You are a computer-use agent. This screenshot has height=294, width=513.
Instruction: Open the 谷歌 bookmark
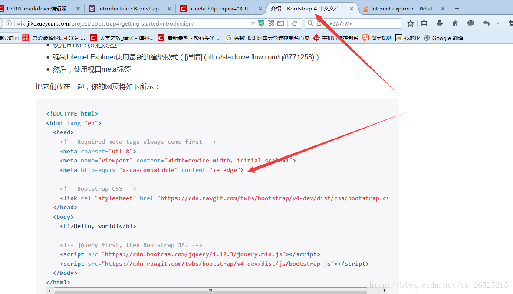pos(235,38)
